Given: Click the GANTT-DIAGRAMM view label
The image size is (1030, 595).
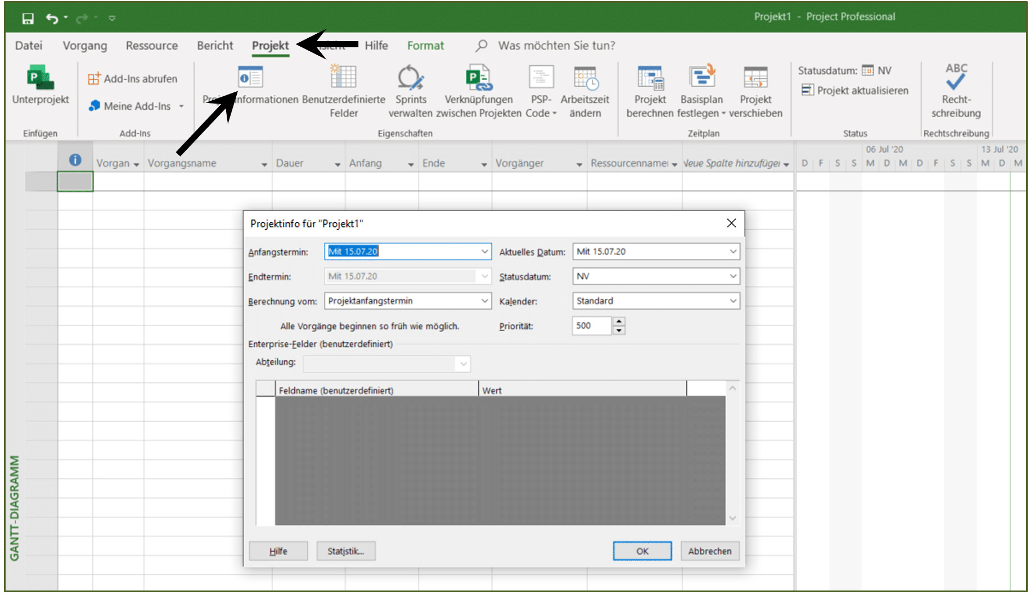Looking at the screenshot, I should (15, 508).
